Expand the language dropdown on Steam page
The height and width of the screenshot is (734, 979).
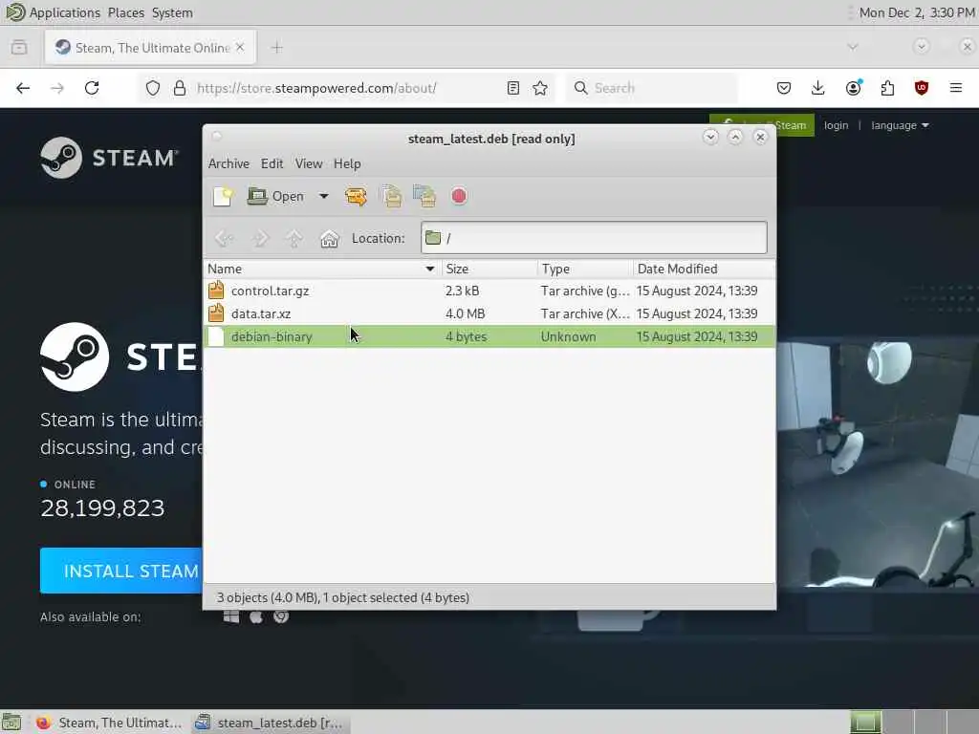(901, 125)
